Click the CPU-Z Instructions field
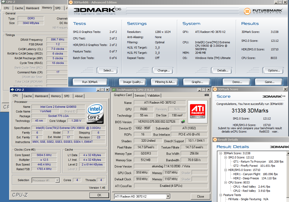This screenshot has height=202, width=289. [x=68, y=142]
